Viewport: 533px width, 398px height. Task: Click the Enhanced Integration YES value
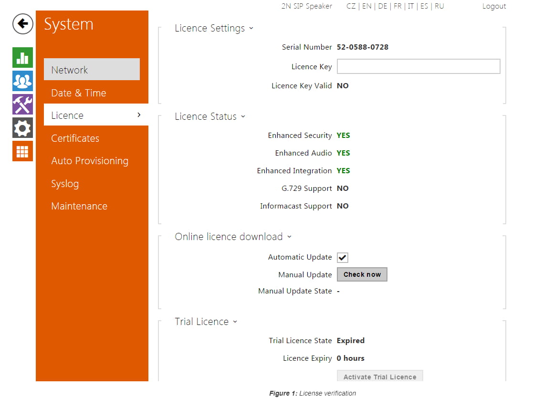point(343,171)
